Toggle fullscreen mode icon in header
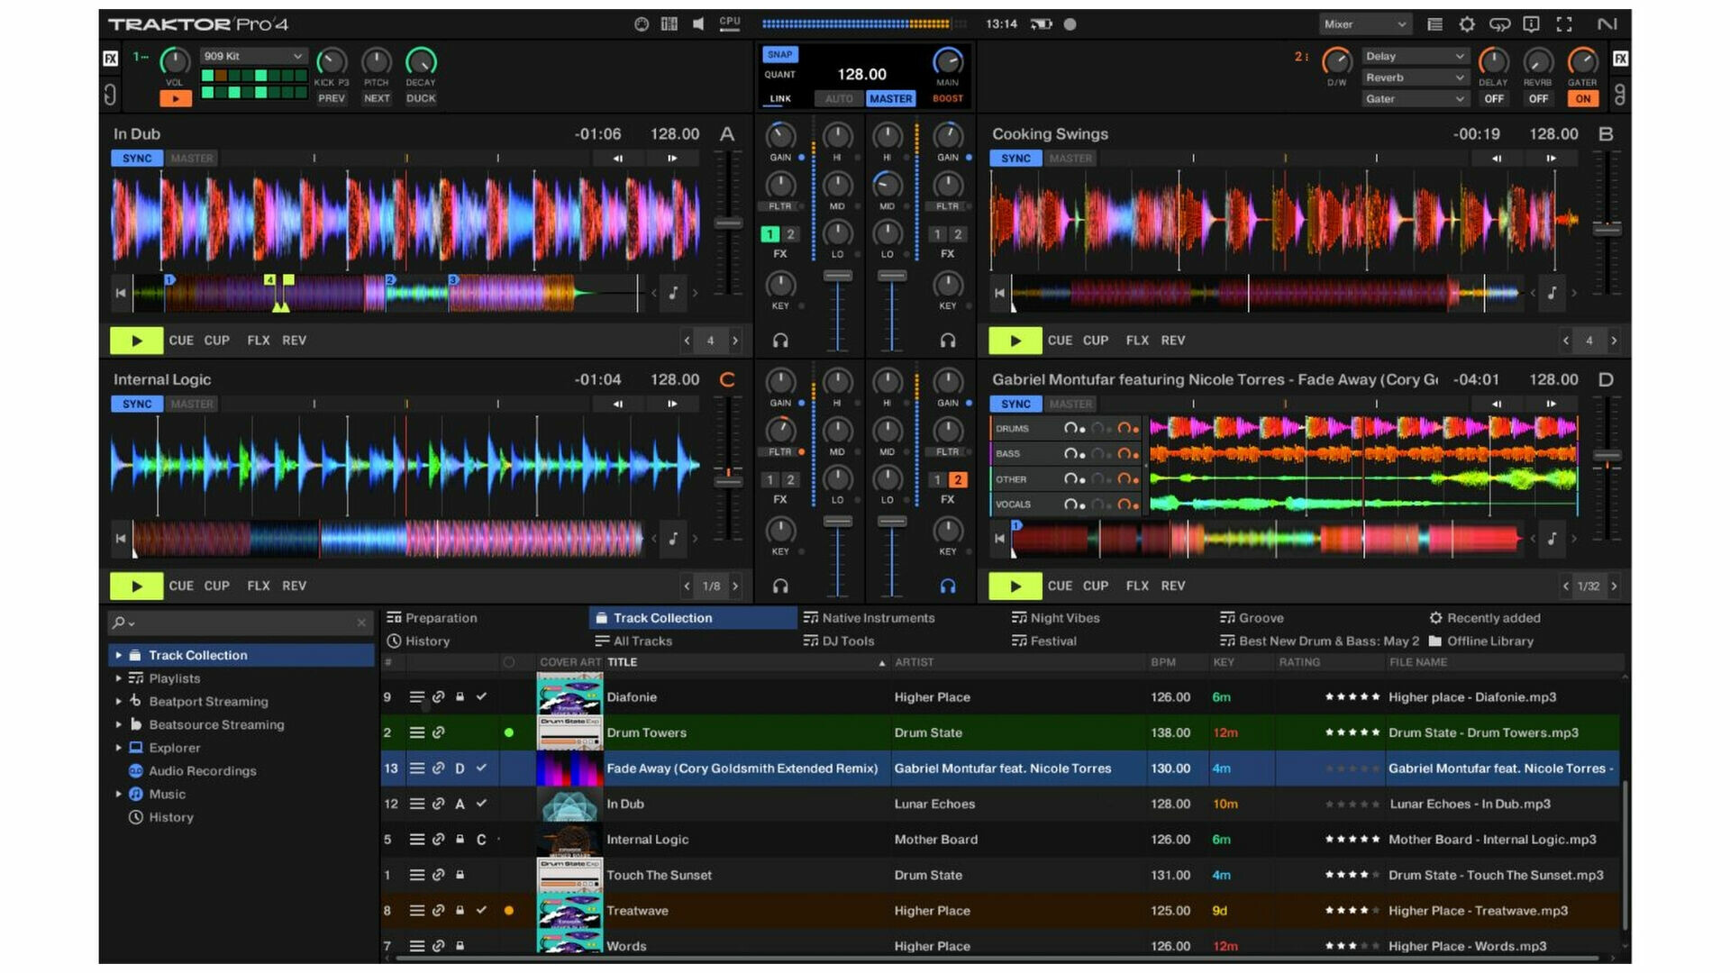This screenshot has height=973, width=1730. [1564, 24]
